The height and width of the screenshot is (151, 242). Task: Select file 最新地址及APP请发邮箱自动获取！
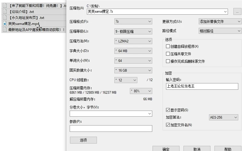[34, 30]
